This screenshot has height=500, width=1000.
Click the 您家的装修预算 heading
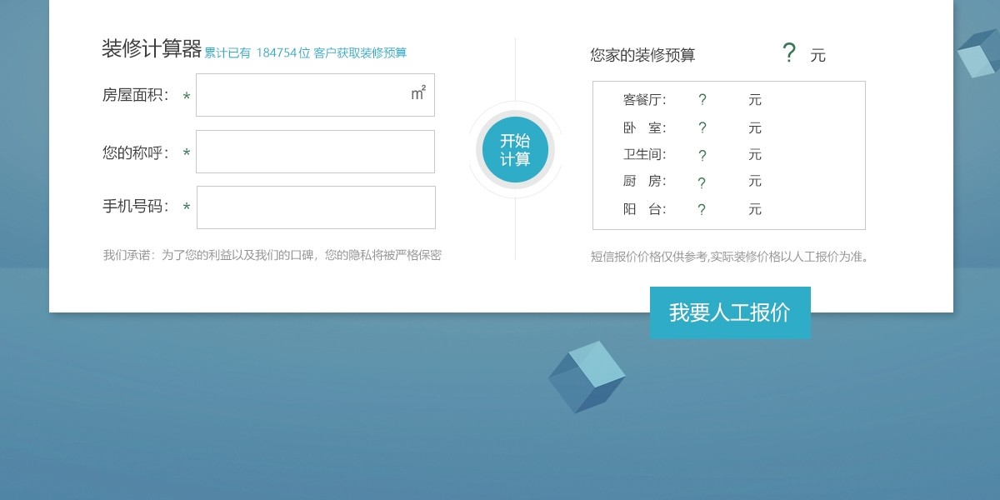[642, 55]
